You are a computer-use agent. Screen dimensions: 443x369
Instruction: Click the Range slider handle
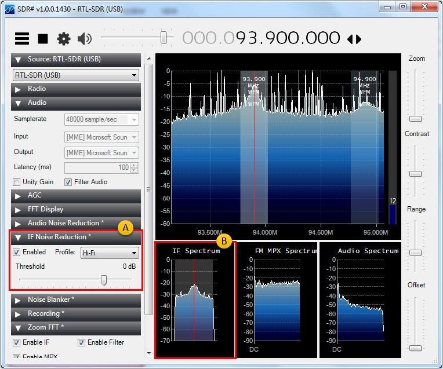point(415,253)
